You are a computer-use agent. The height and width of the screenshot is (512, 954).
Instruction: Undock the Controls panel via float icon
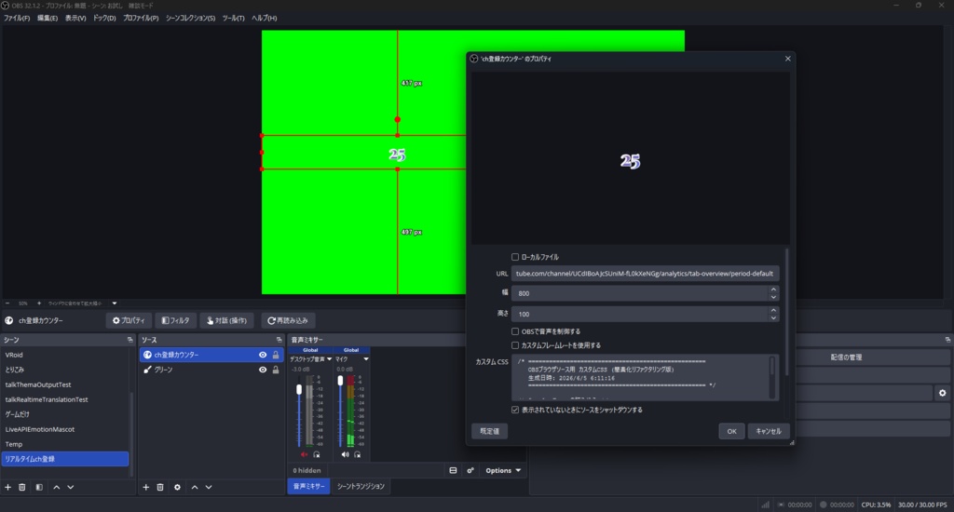click(947, 340)
